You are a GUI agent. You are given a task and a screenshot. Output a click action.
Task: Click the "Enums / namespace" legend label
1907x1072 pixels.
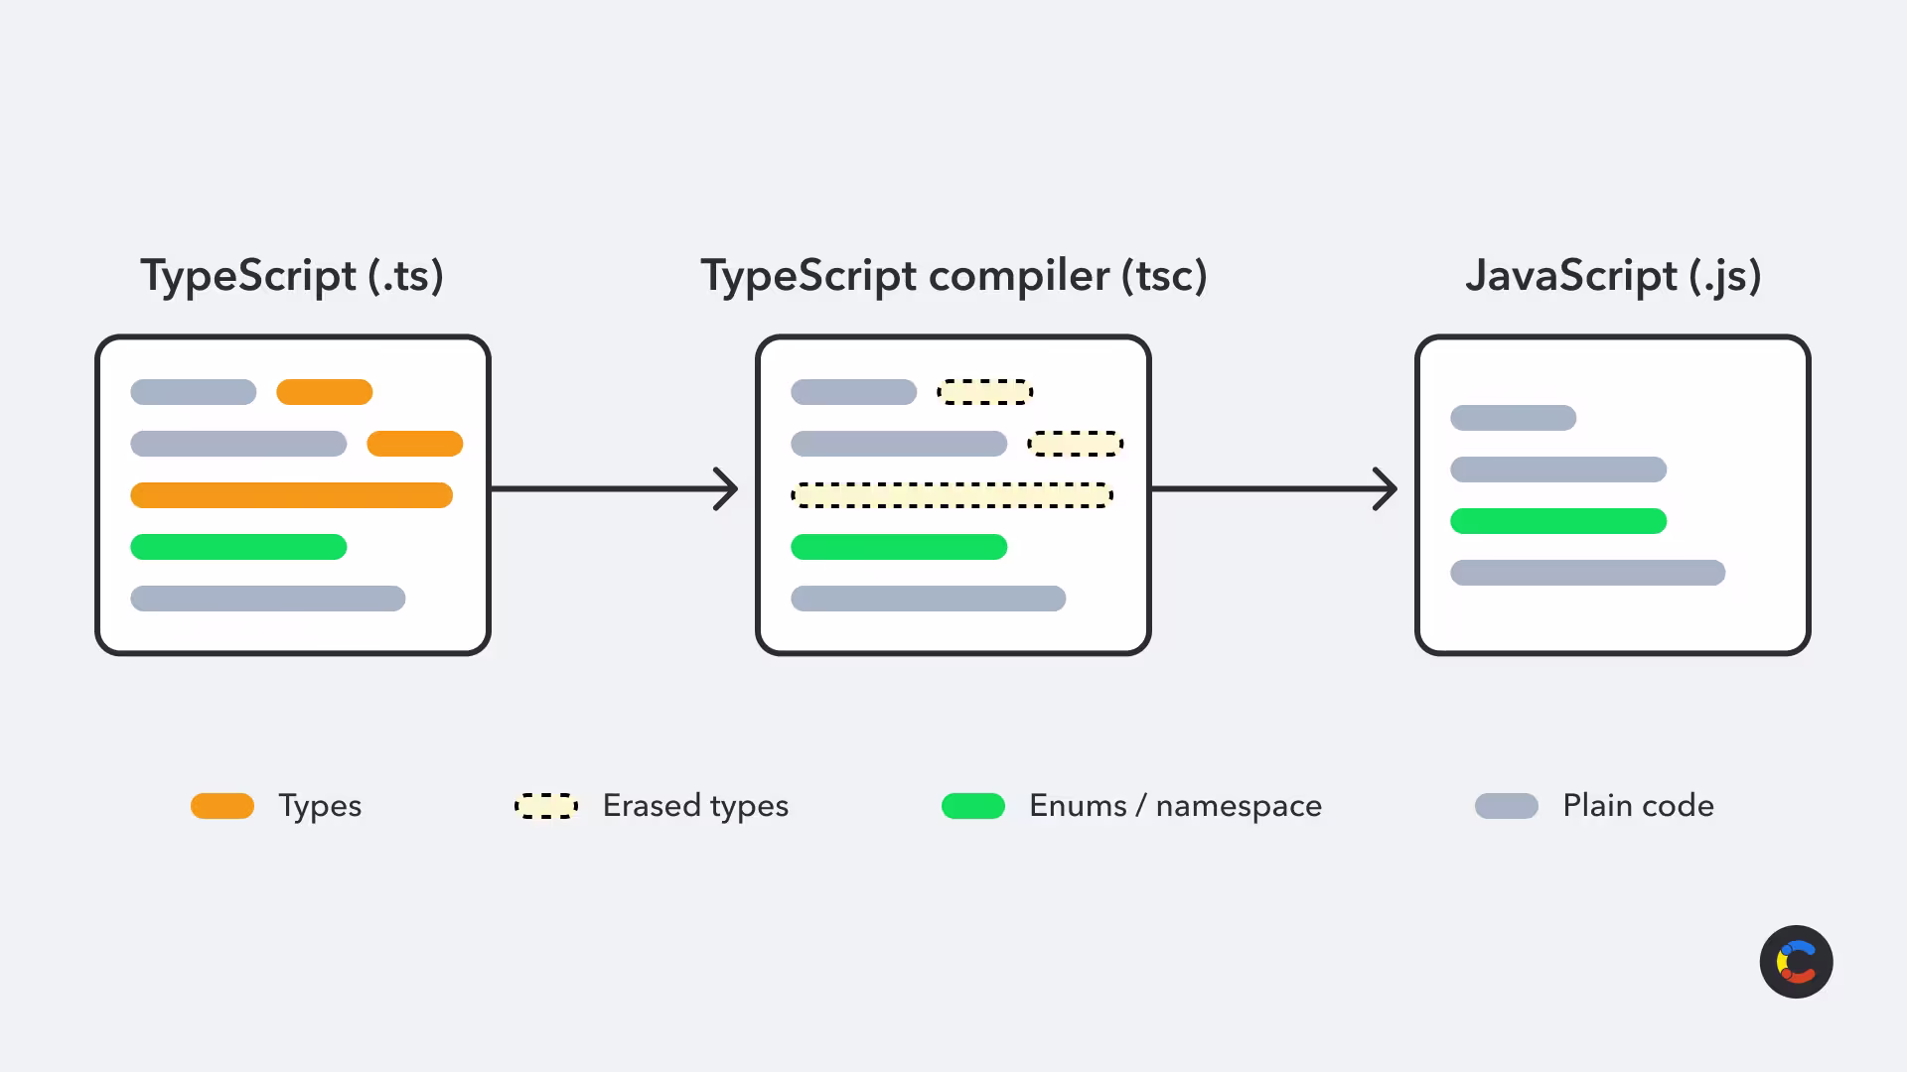tap(1175, 806)
